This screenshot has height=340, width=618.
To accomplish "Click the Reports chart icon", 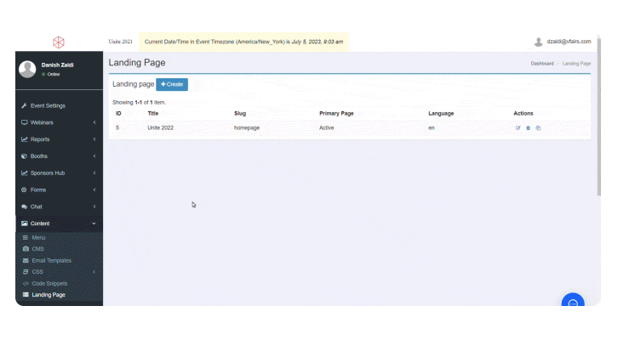I will tap(24, 139).
